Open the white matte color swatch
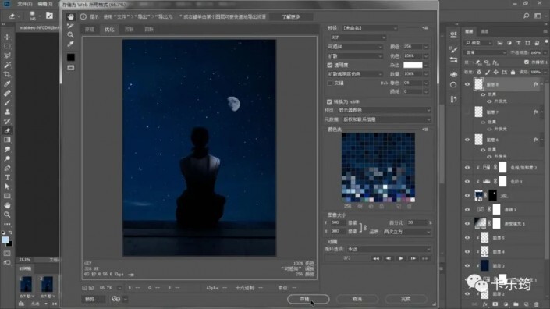This screenshot has height=309, width=550. tap(413, 65)
